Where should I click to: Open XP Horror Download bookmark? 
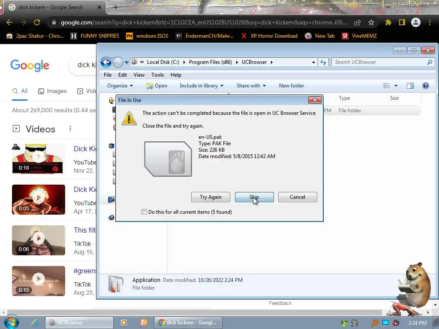[269, 36]
